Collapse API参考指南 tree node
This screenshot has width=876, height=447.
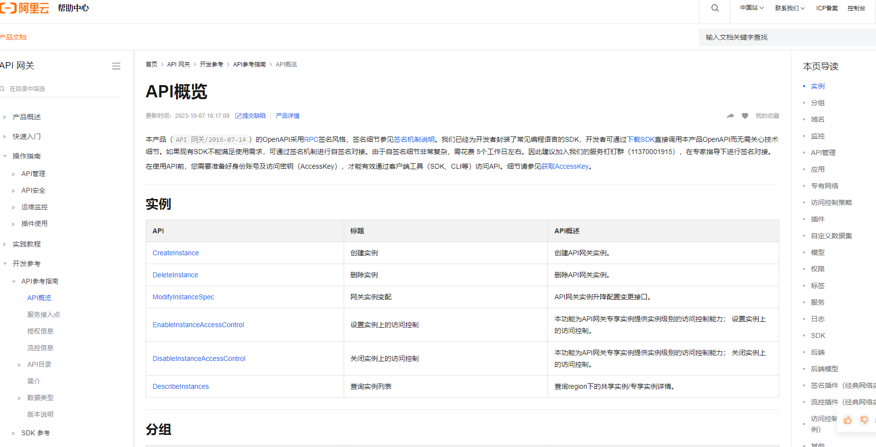[14, 281]
